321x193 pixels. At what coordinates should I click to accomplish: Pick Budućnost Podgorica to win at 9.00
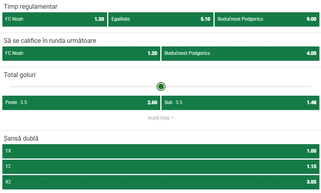tap(267, 19)
